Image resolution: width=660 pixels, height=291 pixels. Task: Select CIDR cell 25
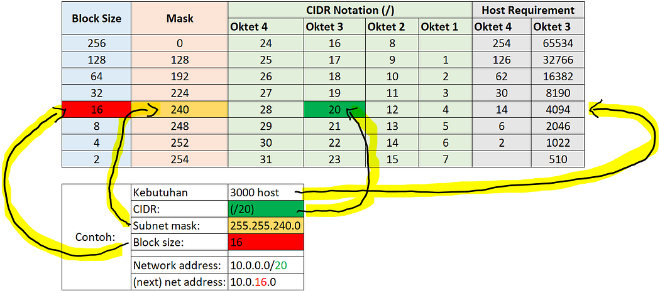(x=266, y=60)
